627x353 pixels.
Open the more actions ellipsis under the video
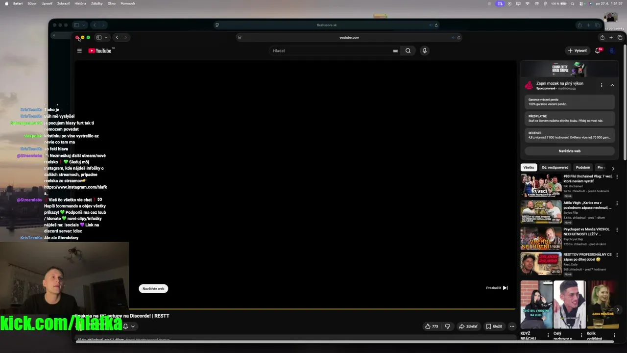click(x=512, y=326)
